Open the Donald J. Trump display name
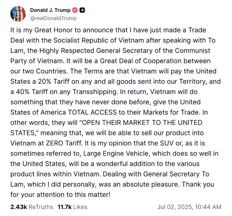The height and width of the screenshot is (216, 232). tap(50, 10)
